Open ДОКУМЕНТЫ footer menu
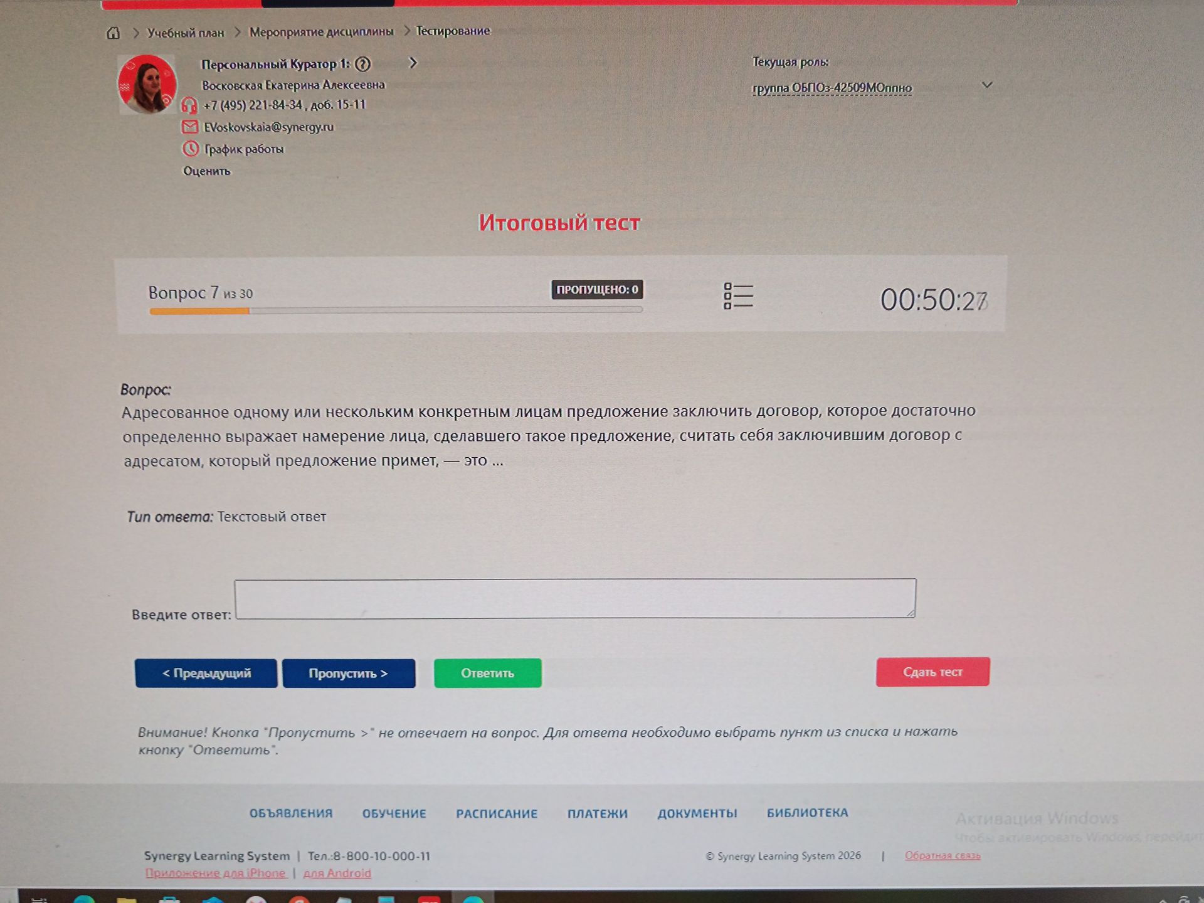This screenshot has height=903, width=1204. pos(697,813)
